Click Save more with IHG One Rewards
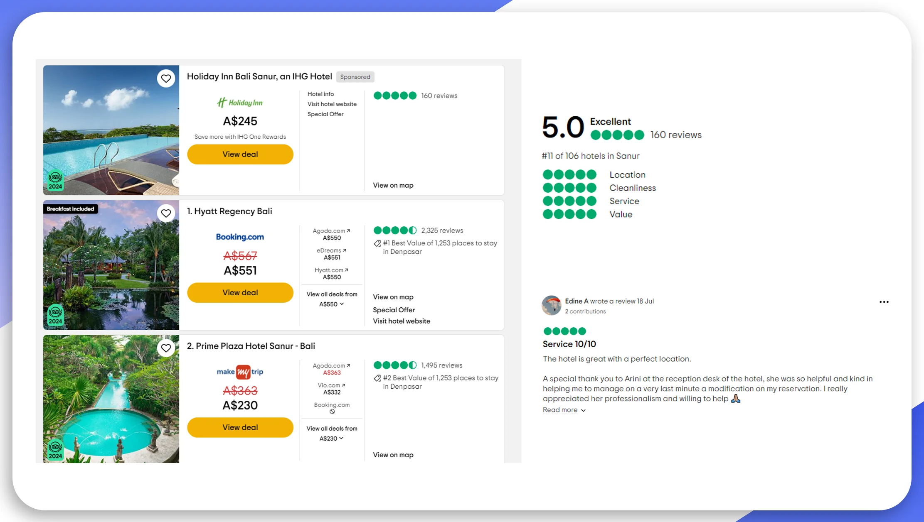 point(240,137)
